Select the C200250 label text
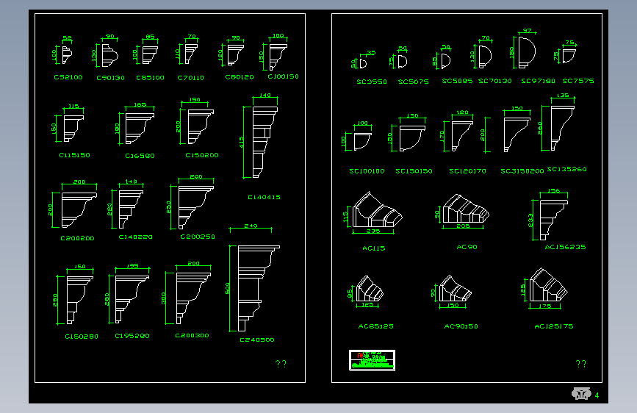Viewport: 637px width, 413px height. (x=198, y=237)
